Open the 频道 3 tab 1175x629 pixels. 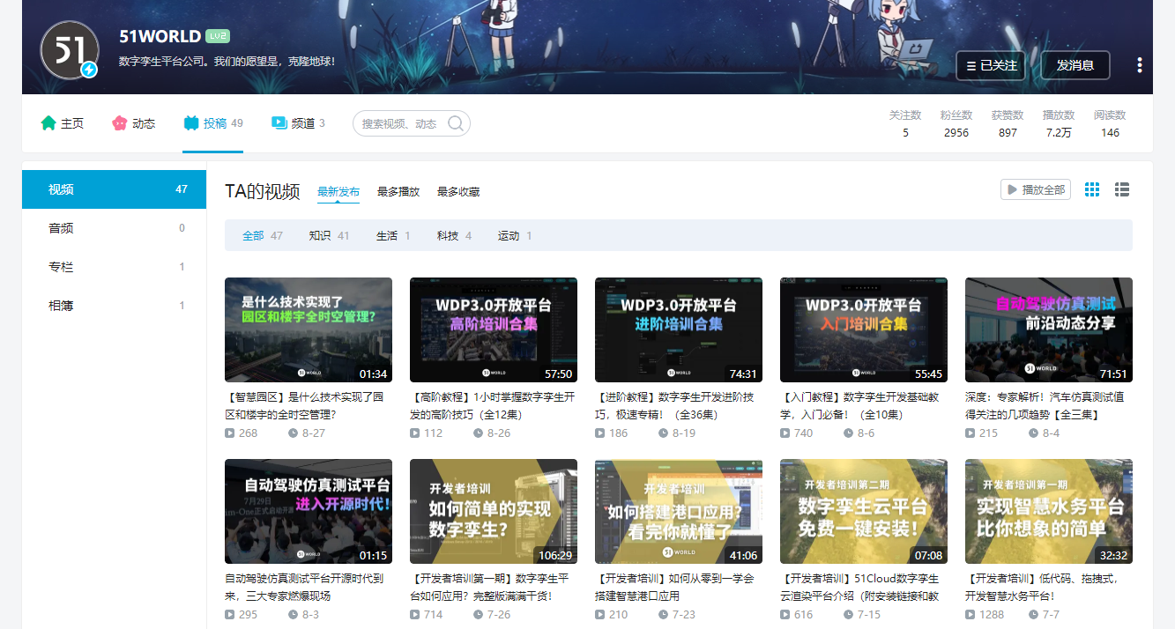tap(298, 123)
